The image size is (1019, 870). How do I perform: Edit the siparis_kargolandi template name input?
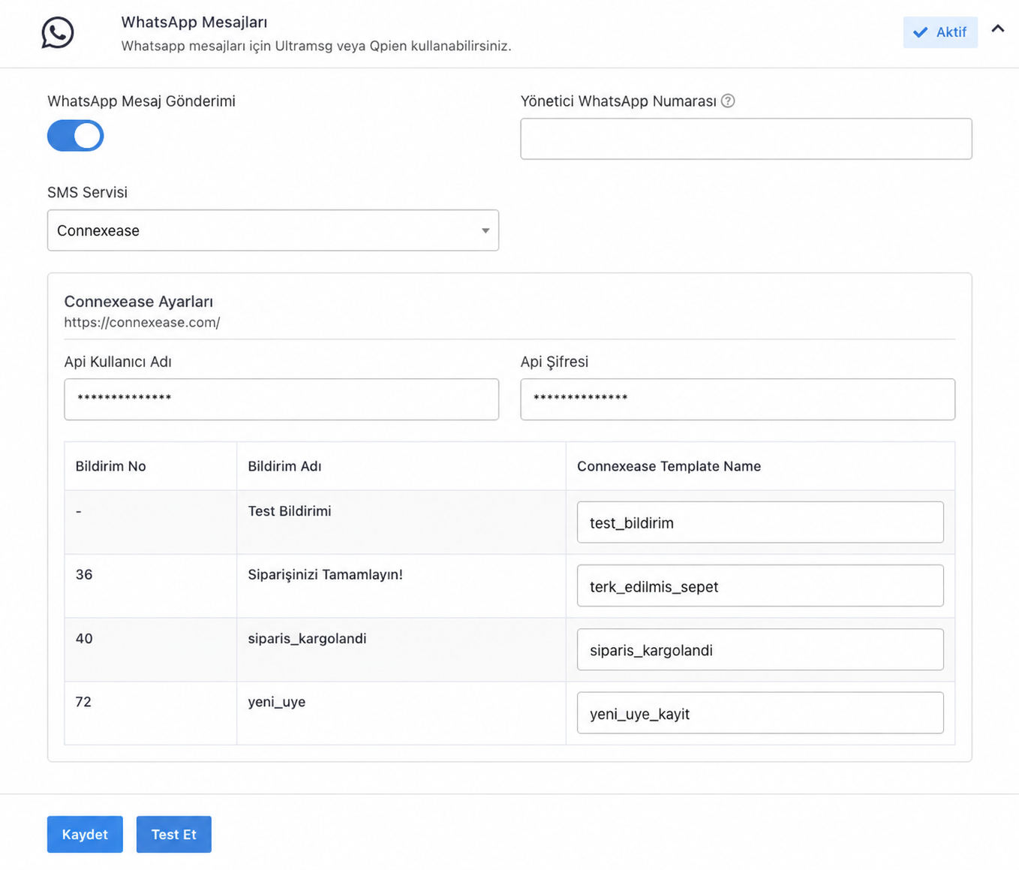point(760,649)
